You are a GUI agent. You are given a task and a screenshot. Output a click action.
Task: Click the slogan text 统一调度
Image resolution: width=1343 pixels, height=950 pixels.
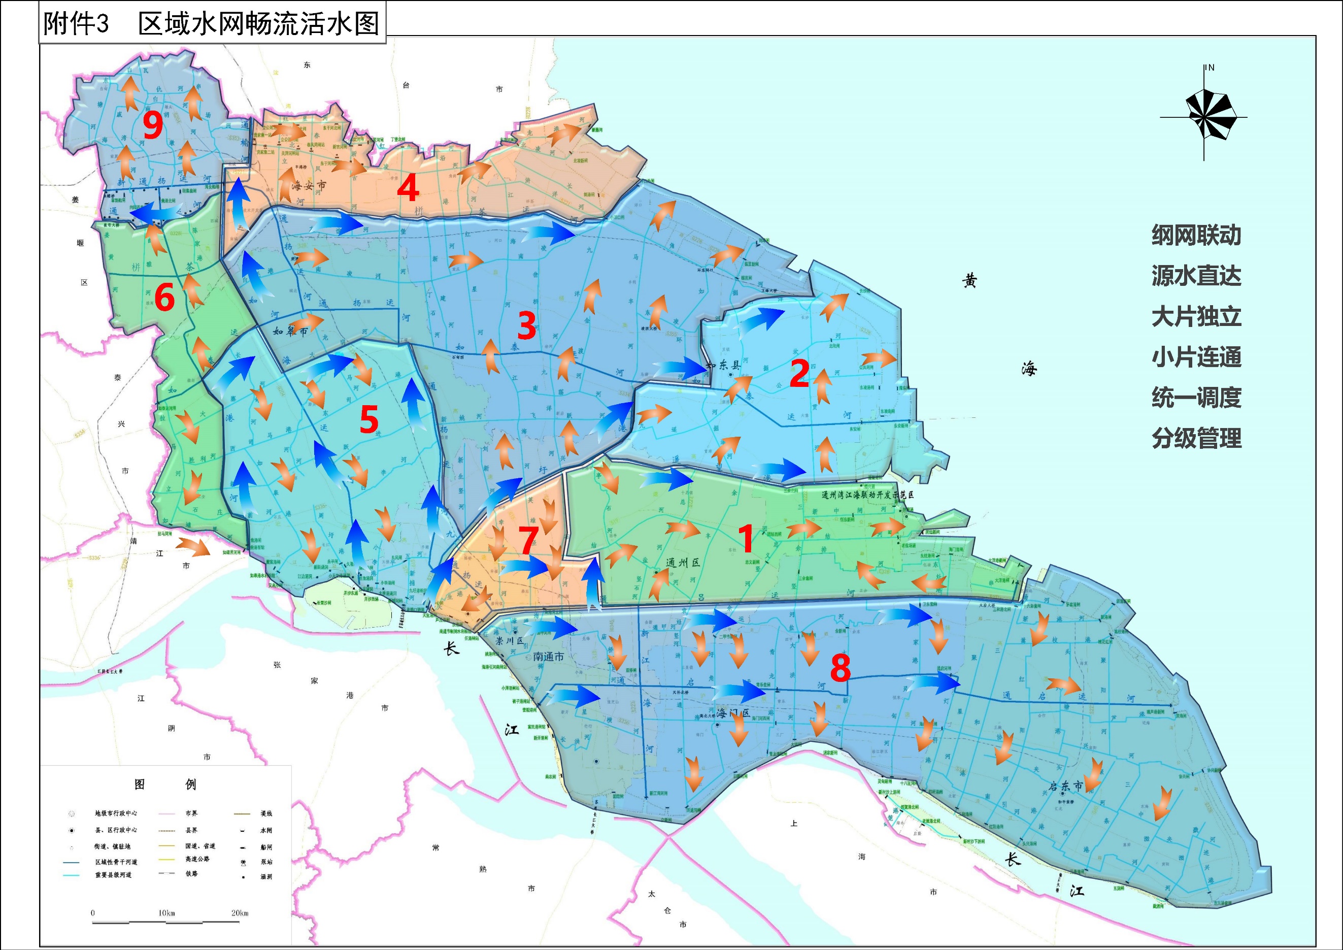tap(1196, 398)
